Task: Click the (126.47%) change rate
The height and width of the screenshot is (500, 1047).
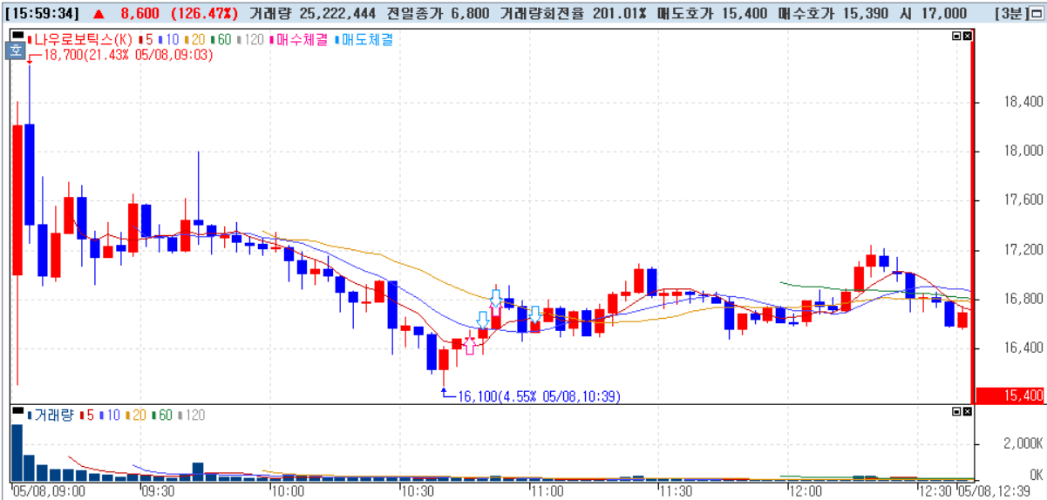Action: (204, 14)
